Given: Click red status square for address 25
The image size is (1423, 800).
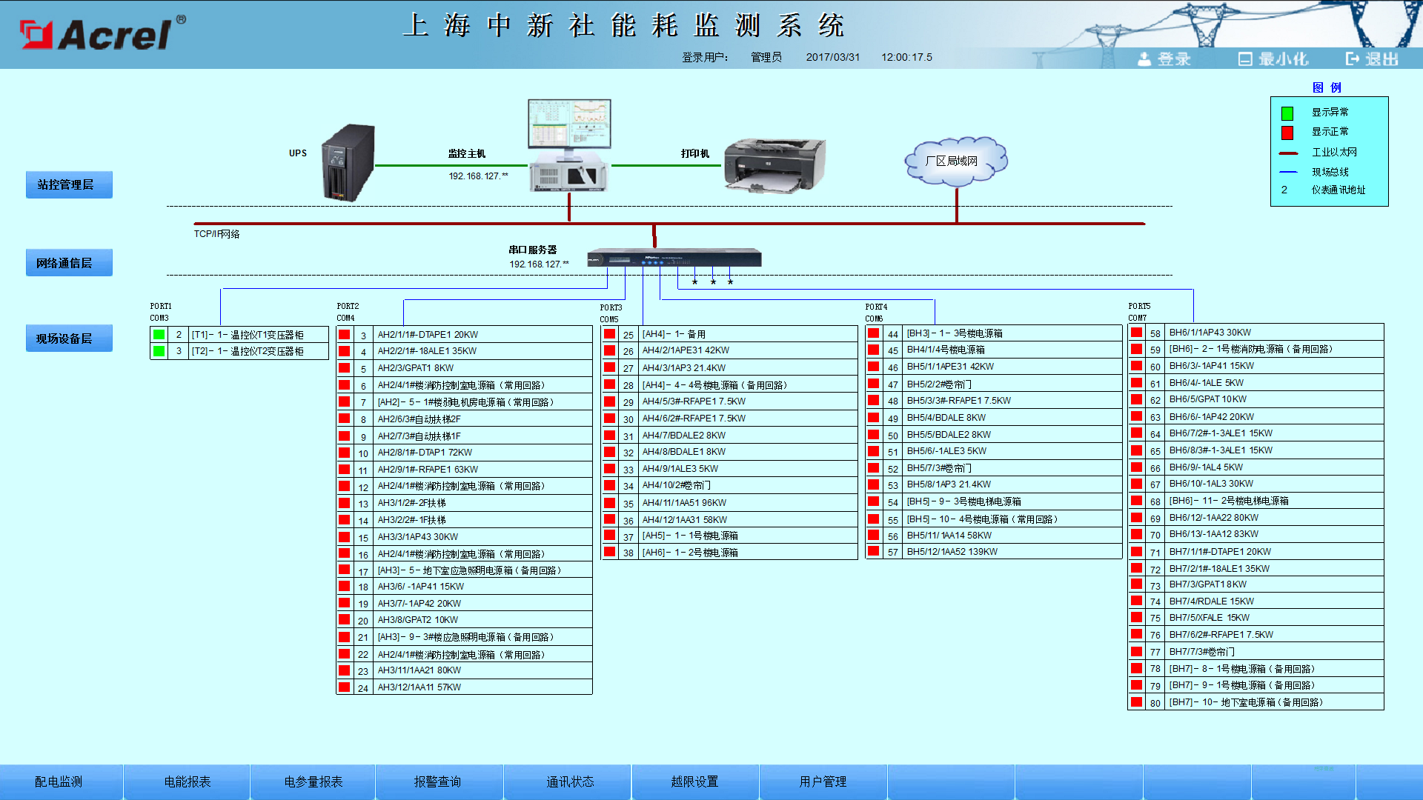Looking at the screenshot, I should tap(609, 334).
